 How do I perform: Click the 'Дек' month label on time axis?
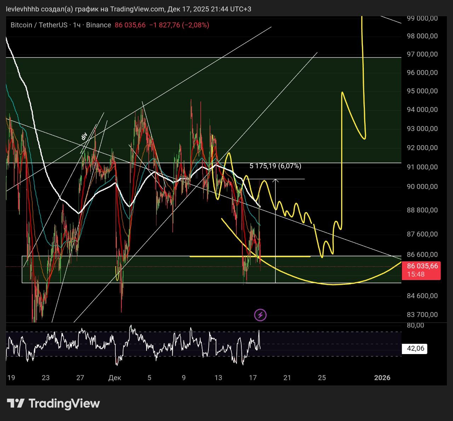(115, 378)
